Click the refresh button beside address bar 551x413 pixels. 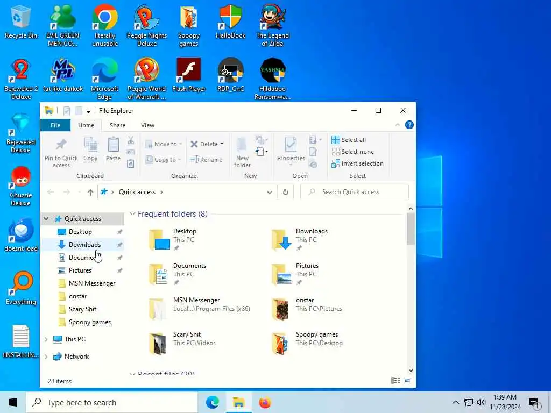coord(286,192)
